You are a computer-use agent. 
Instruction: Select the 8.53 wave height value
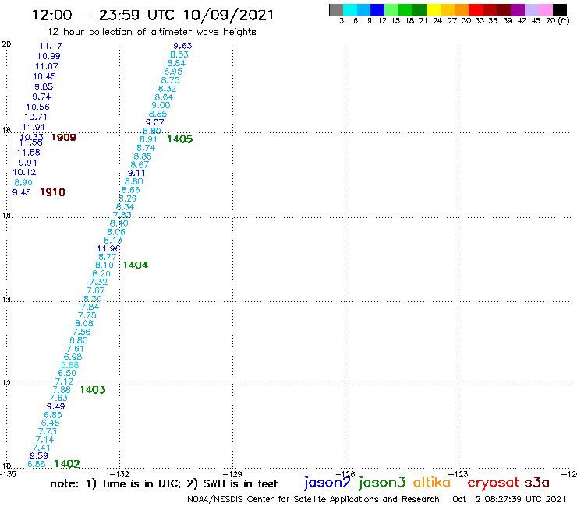coord(179,54)
